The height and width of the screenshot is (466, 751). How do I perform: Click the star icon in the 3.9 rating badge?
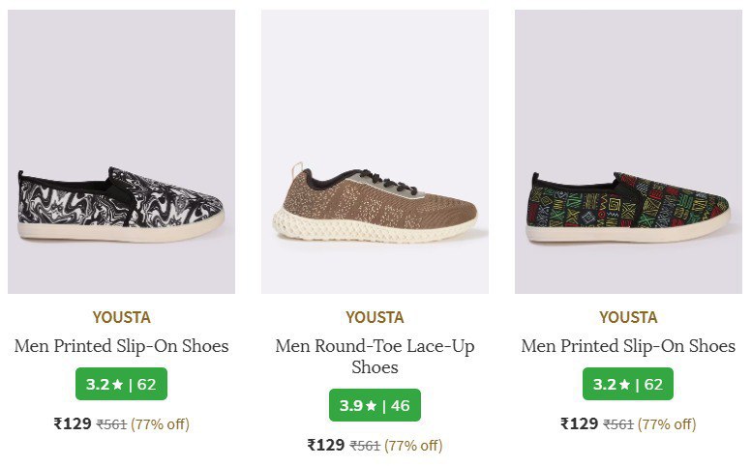(x=371, y=406)
